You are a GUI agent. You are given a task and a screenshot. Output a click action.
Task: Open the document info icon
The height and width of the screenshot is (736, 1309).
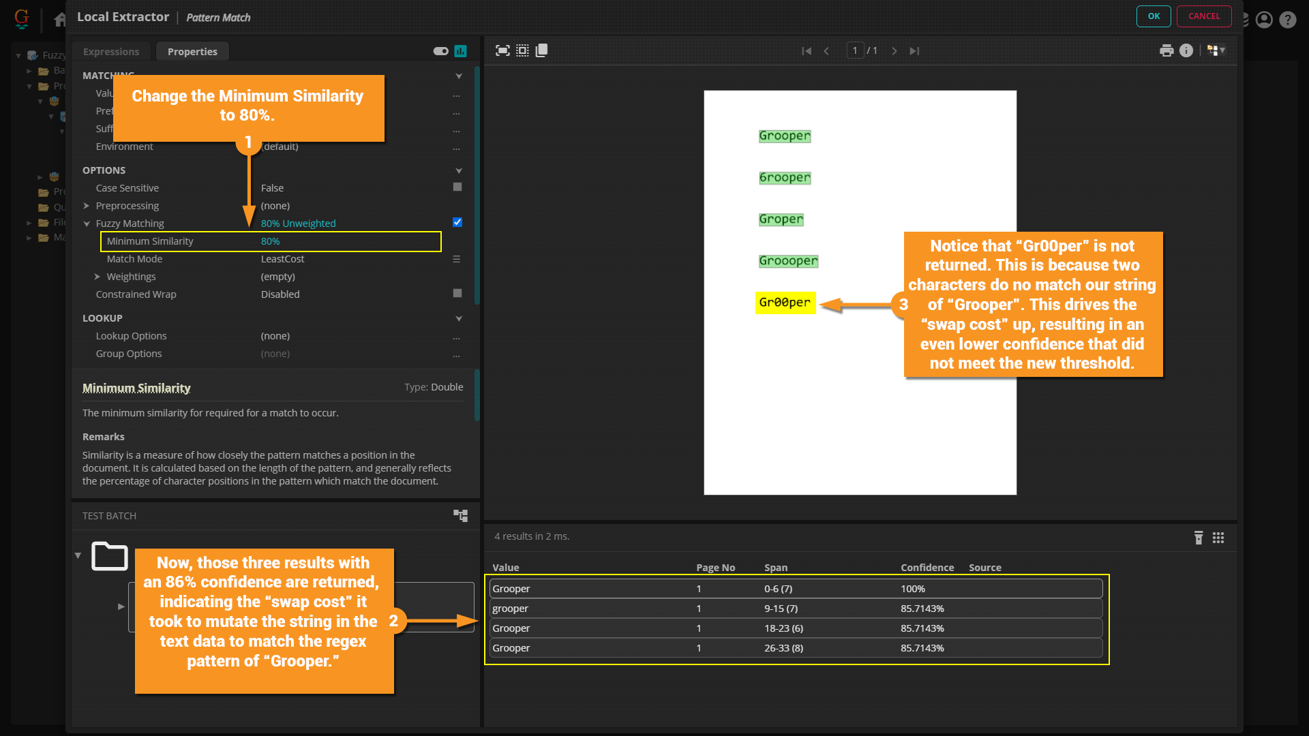tap(1186, 50)
